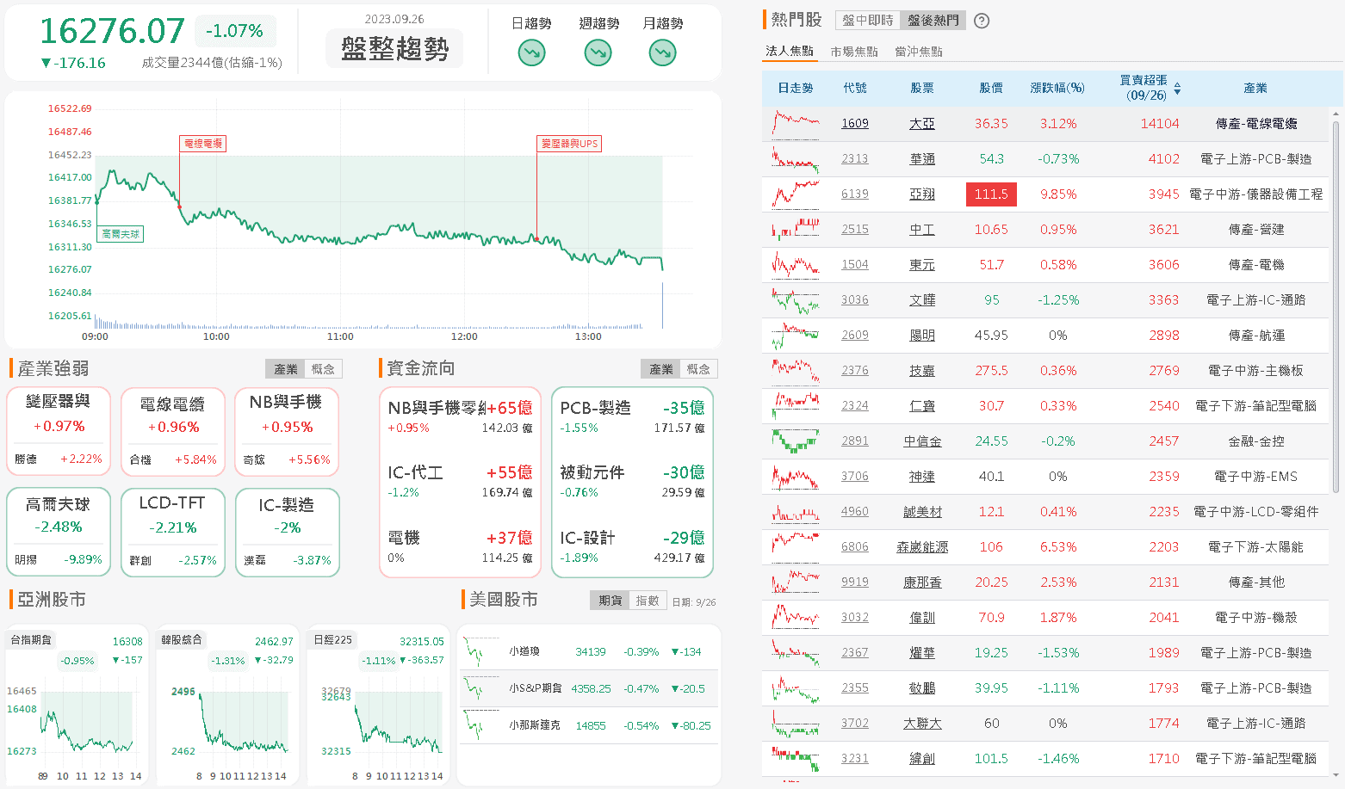Toggle 產業強弱 panel to 產業 view
Viewport: 1345px width, 789px height.
coord(286,369)
